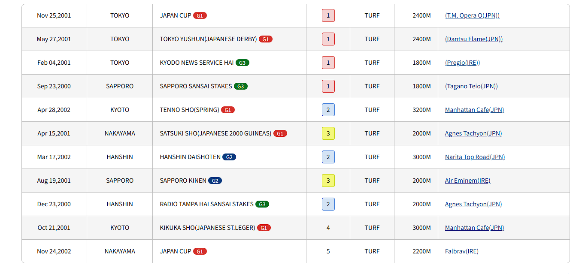Click placing 1 badge in Nov 25,2001 row

tap(328, 15)
